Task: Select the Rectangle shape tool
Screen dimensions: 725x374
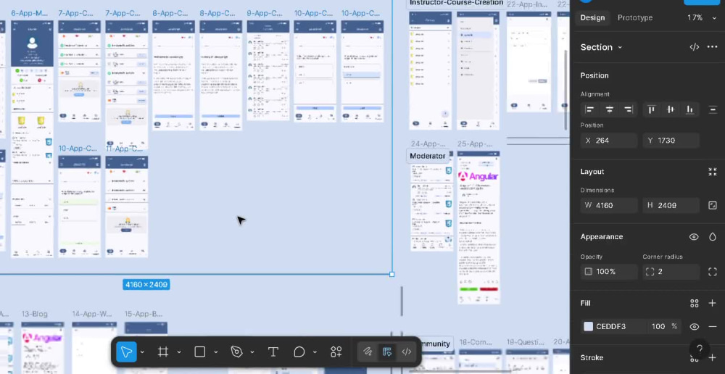Action: (200, 352)
